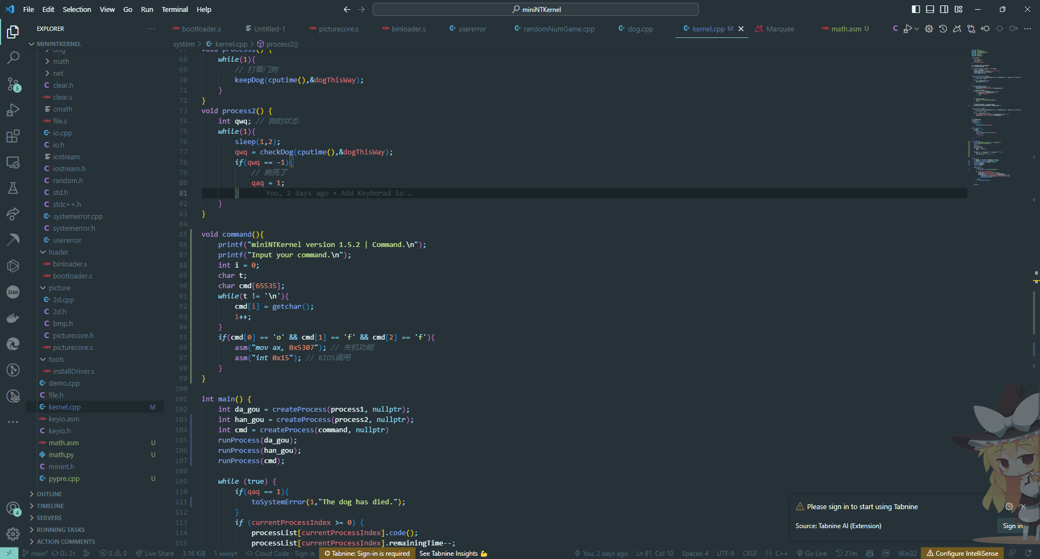Click the Manage gear icon
The width and height of the screenshot is (1040, 559).
coord(13,534)
